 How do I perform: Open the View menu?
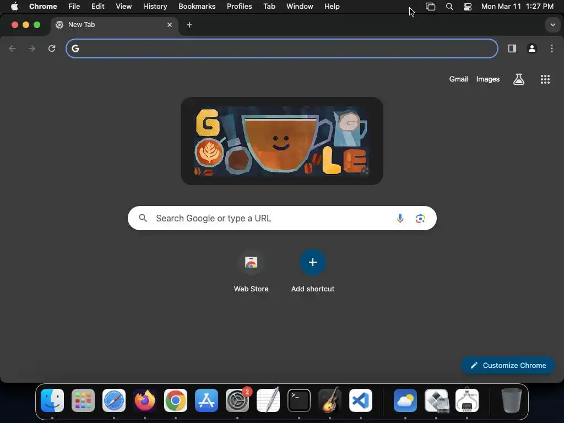coord(124,7)
